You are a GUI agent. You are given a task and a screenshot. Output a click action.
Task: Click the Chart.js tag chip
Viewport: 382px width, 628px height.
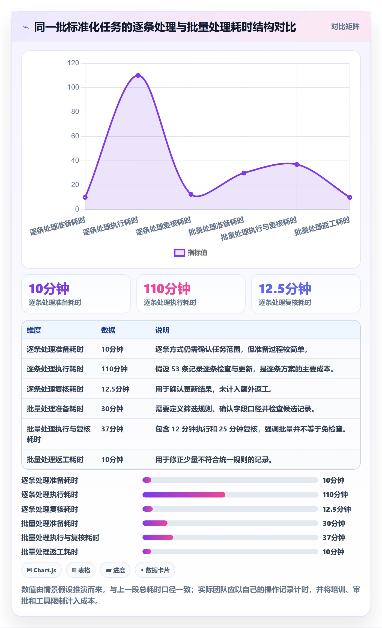pos(41,570)
